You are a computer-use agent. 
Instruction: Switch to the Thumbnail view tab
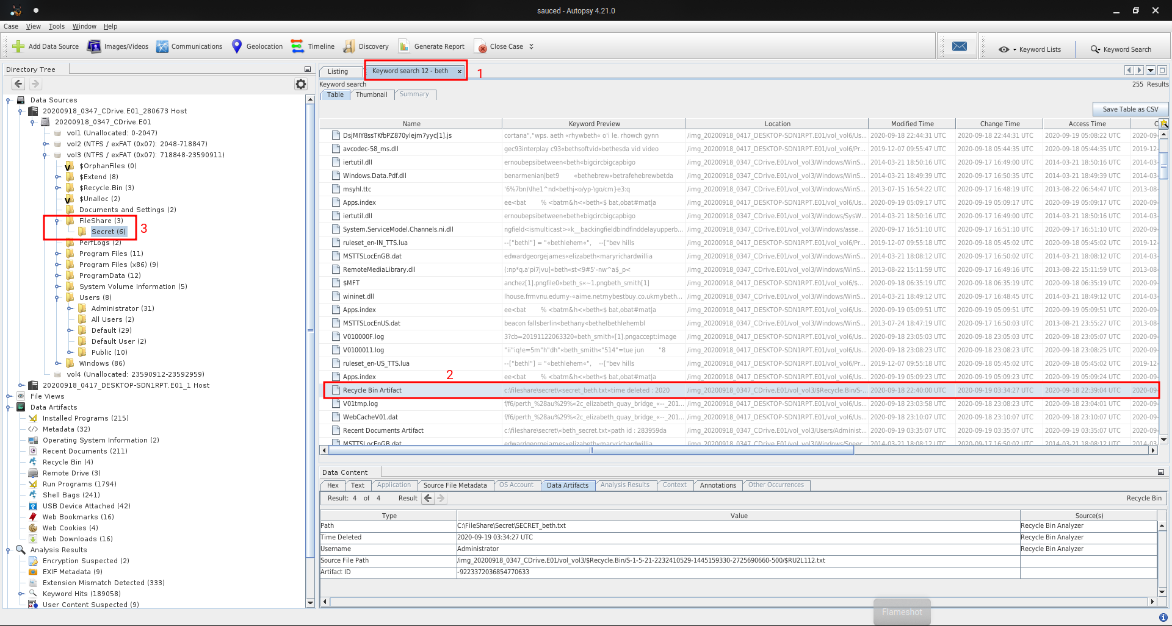[371, 94]
